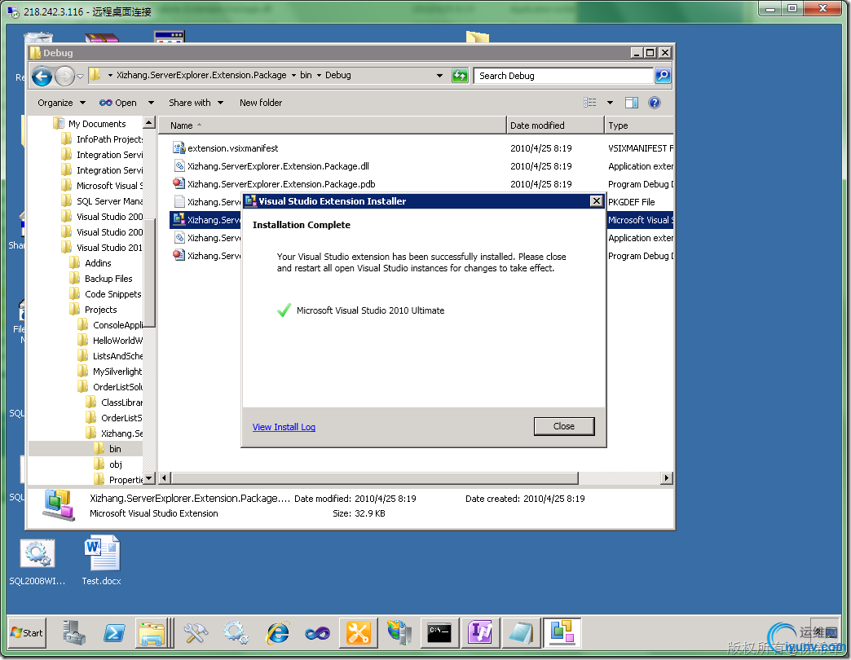Expand the bin breadcrumb dropdown arrow

319,76
